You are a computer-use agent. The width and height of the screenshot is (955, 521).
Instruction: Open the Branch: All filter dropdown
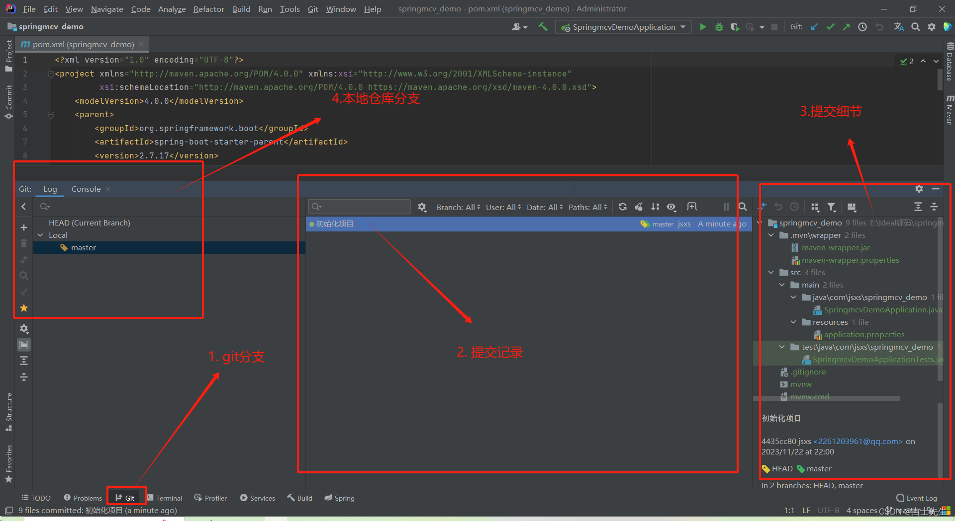[x=458, y=207]
